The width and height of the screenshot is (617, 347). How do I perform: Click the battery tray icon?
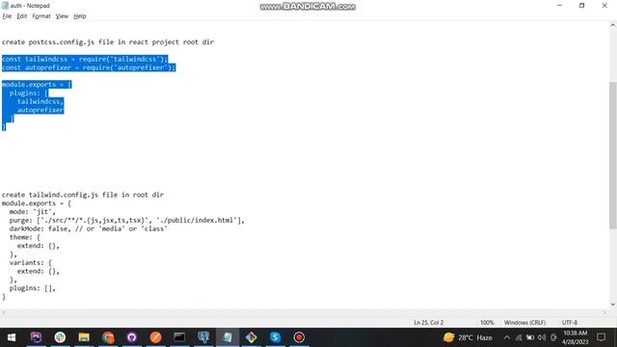pyautogui.click(x=530, y=337)
